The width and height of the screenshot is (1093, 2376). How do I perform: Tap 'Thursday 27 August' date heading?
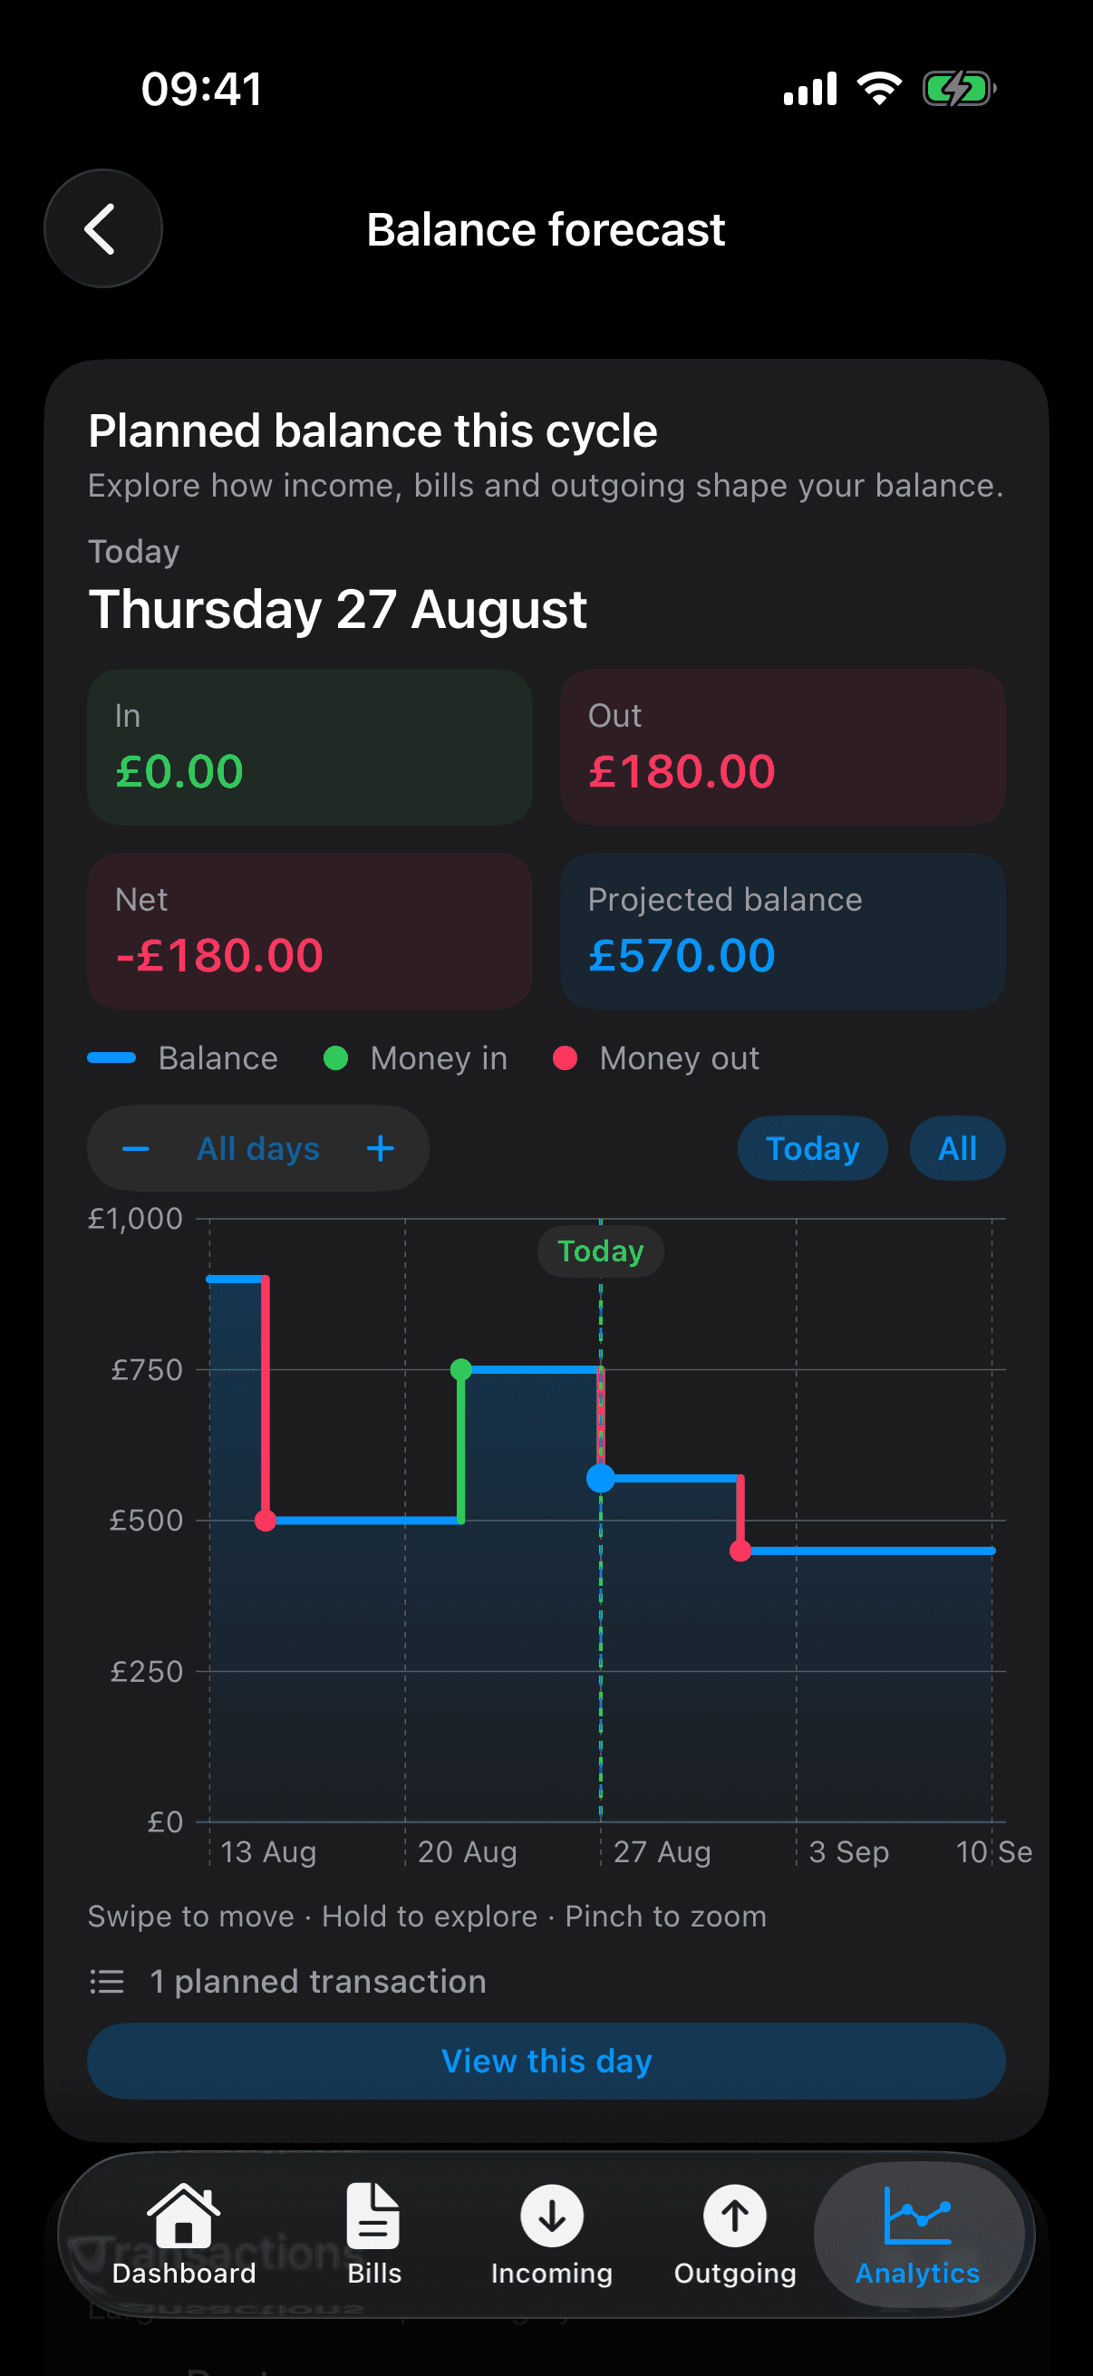click(x=337, y=610)
